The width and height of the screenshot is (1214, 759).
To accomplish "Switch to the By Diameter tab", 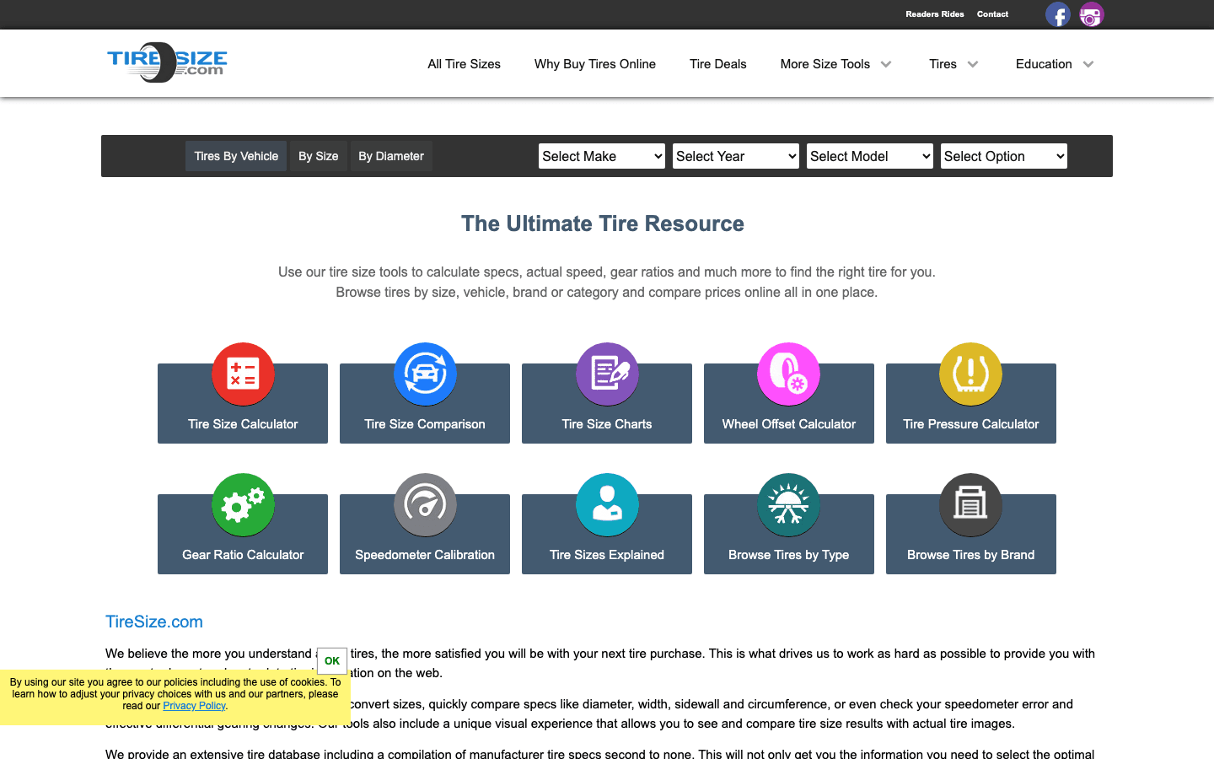I will (391, 156).
